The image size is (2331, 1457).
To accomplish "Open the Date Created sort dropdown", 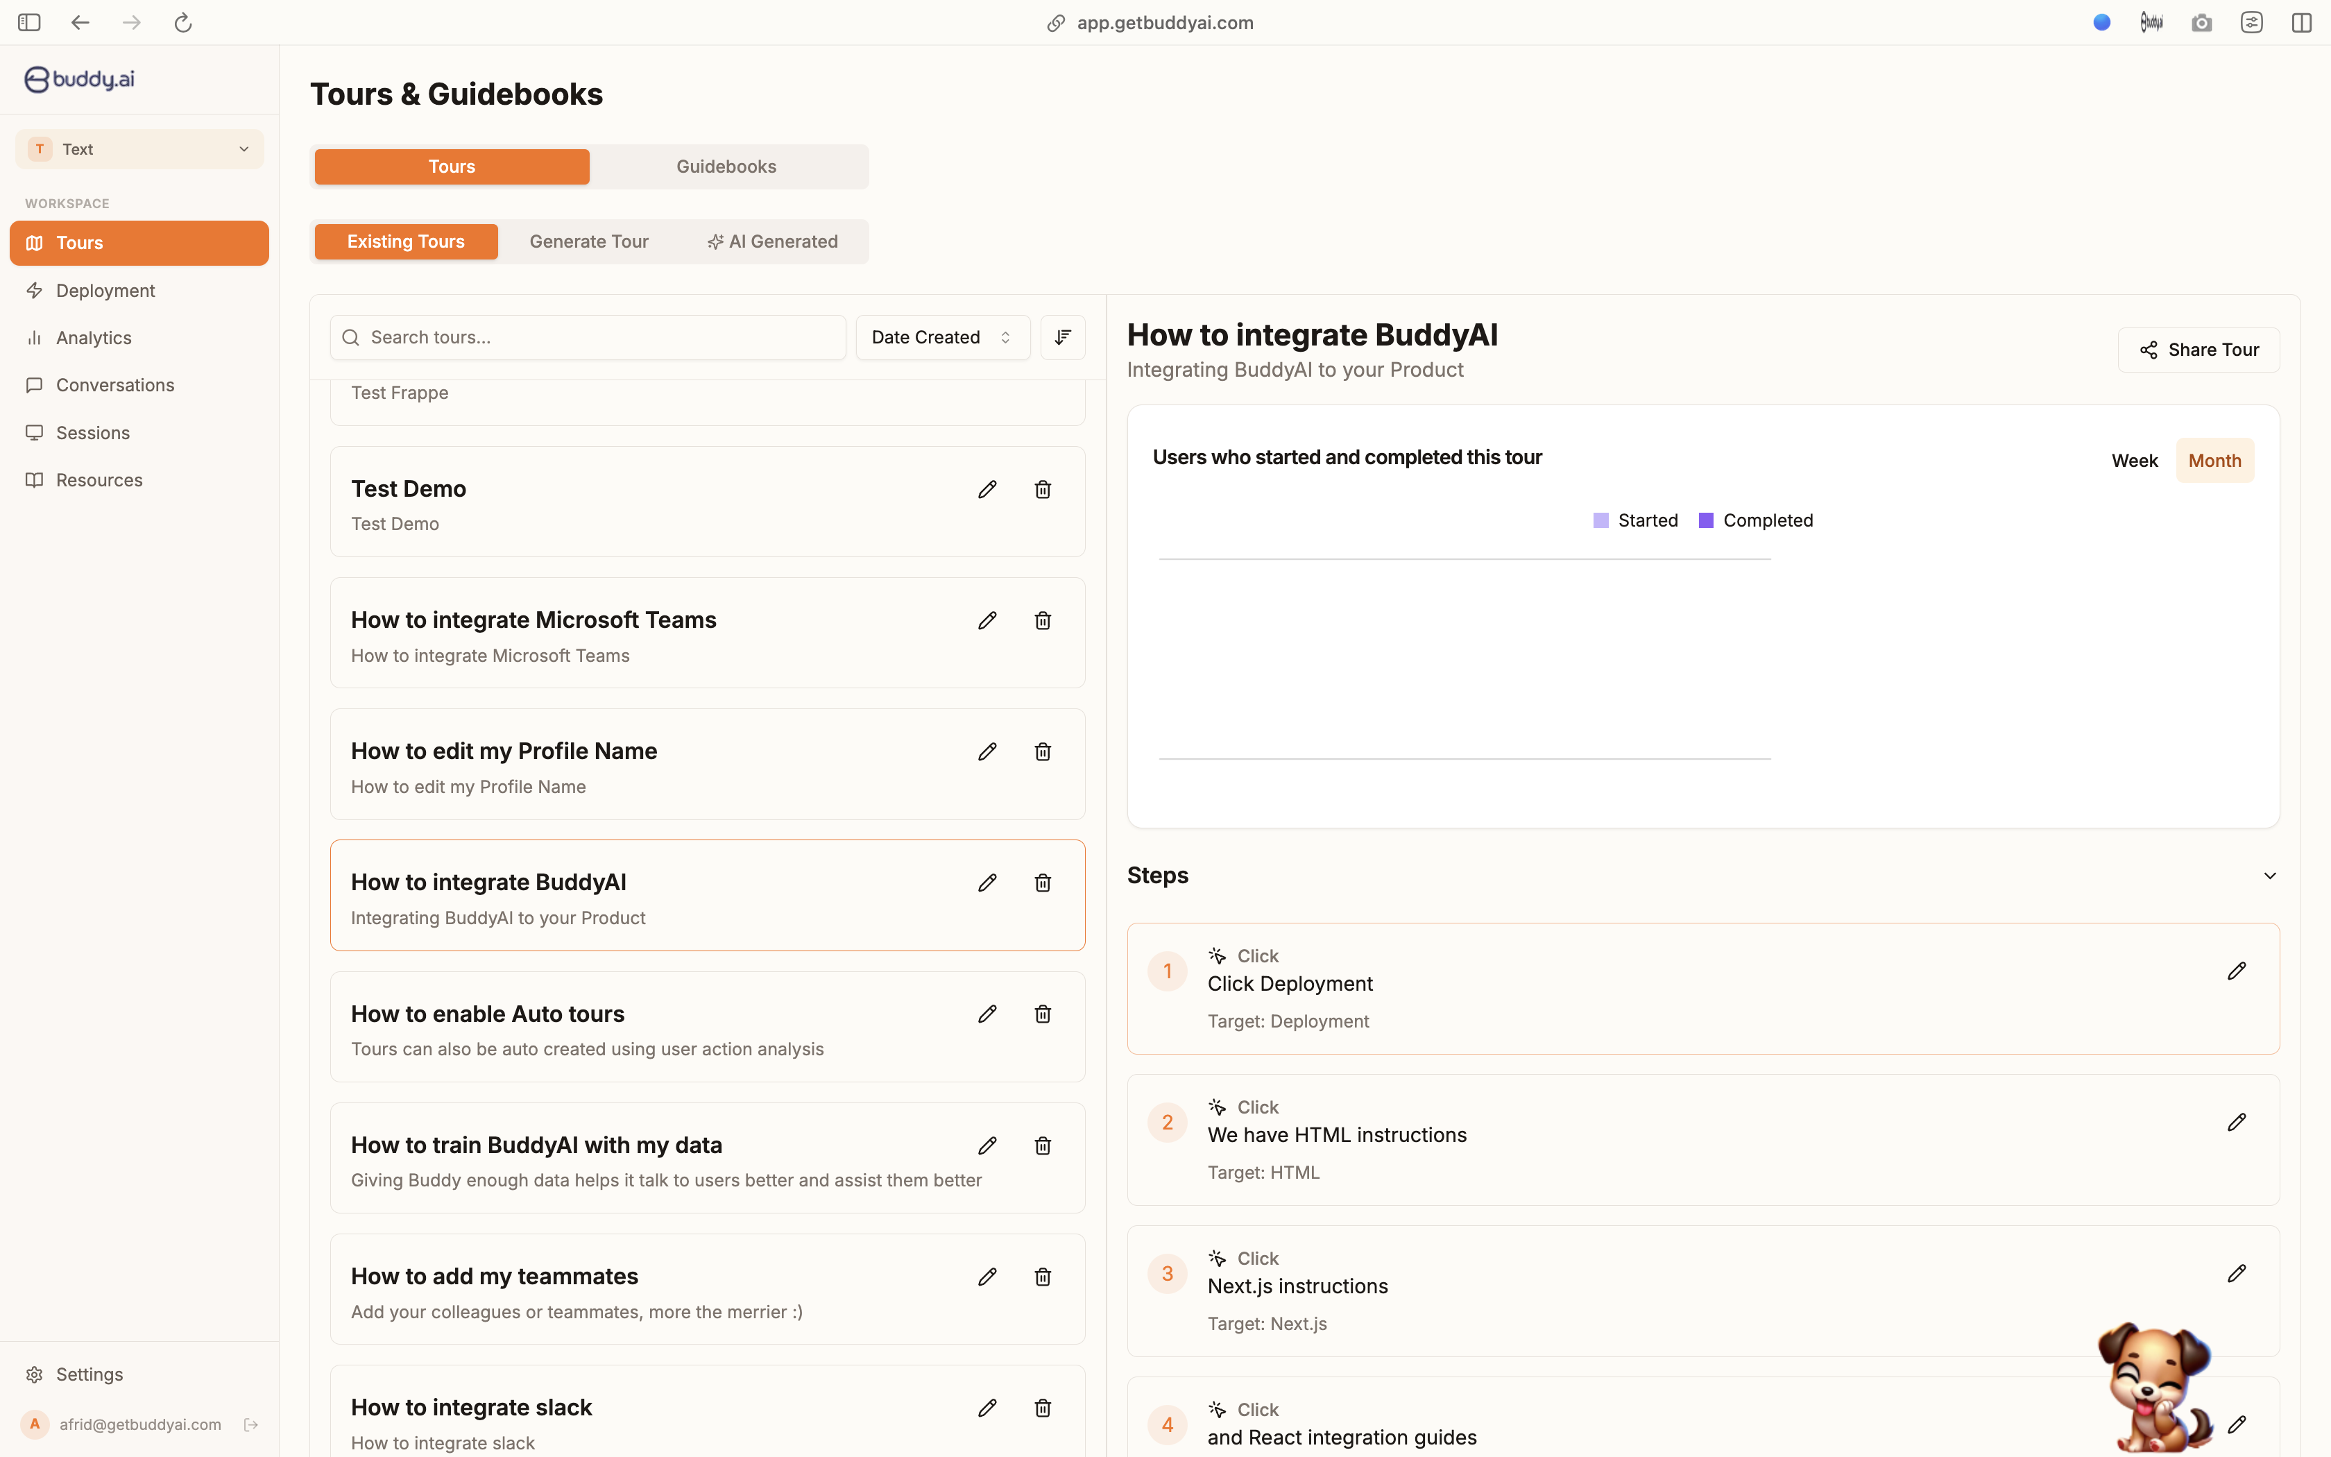I will pyautogui.click(x=942, y=337).
